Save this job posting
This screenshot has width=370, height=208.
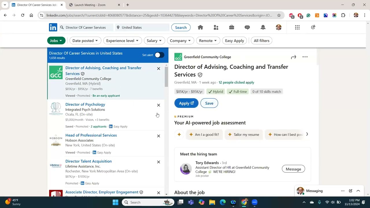(x=209, y=103)
